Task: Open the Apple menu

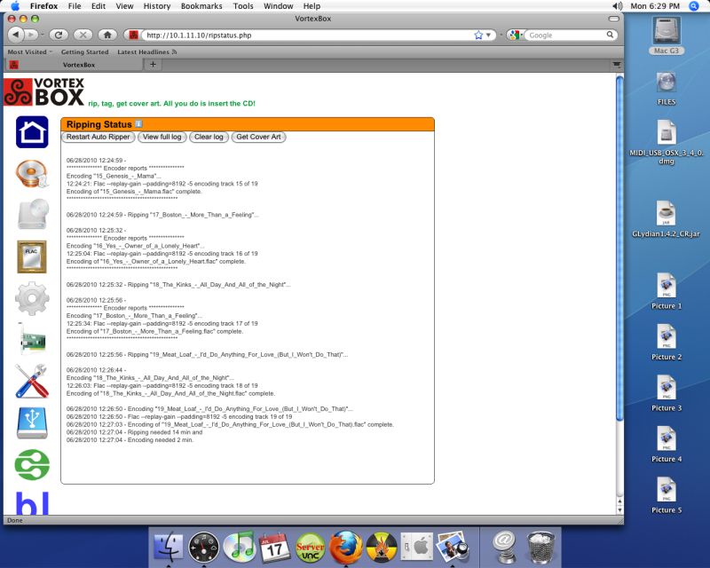Action: coord(15,6)
